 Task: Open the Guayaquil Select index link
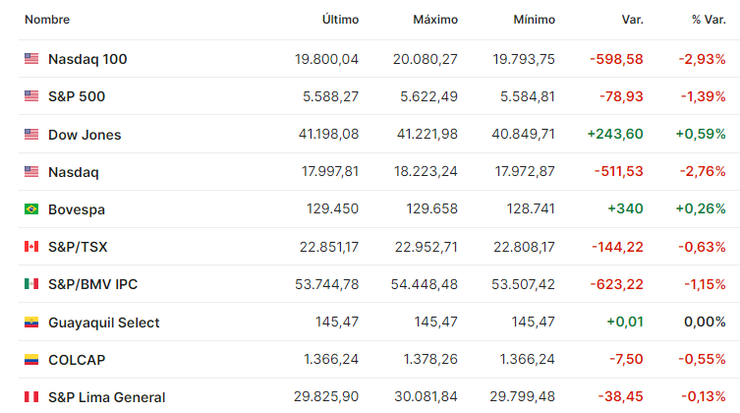pyautogui.click(x=104, y=323)
